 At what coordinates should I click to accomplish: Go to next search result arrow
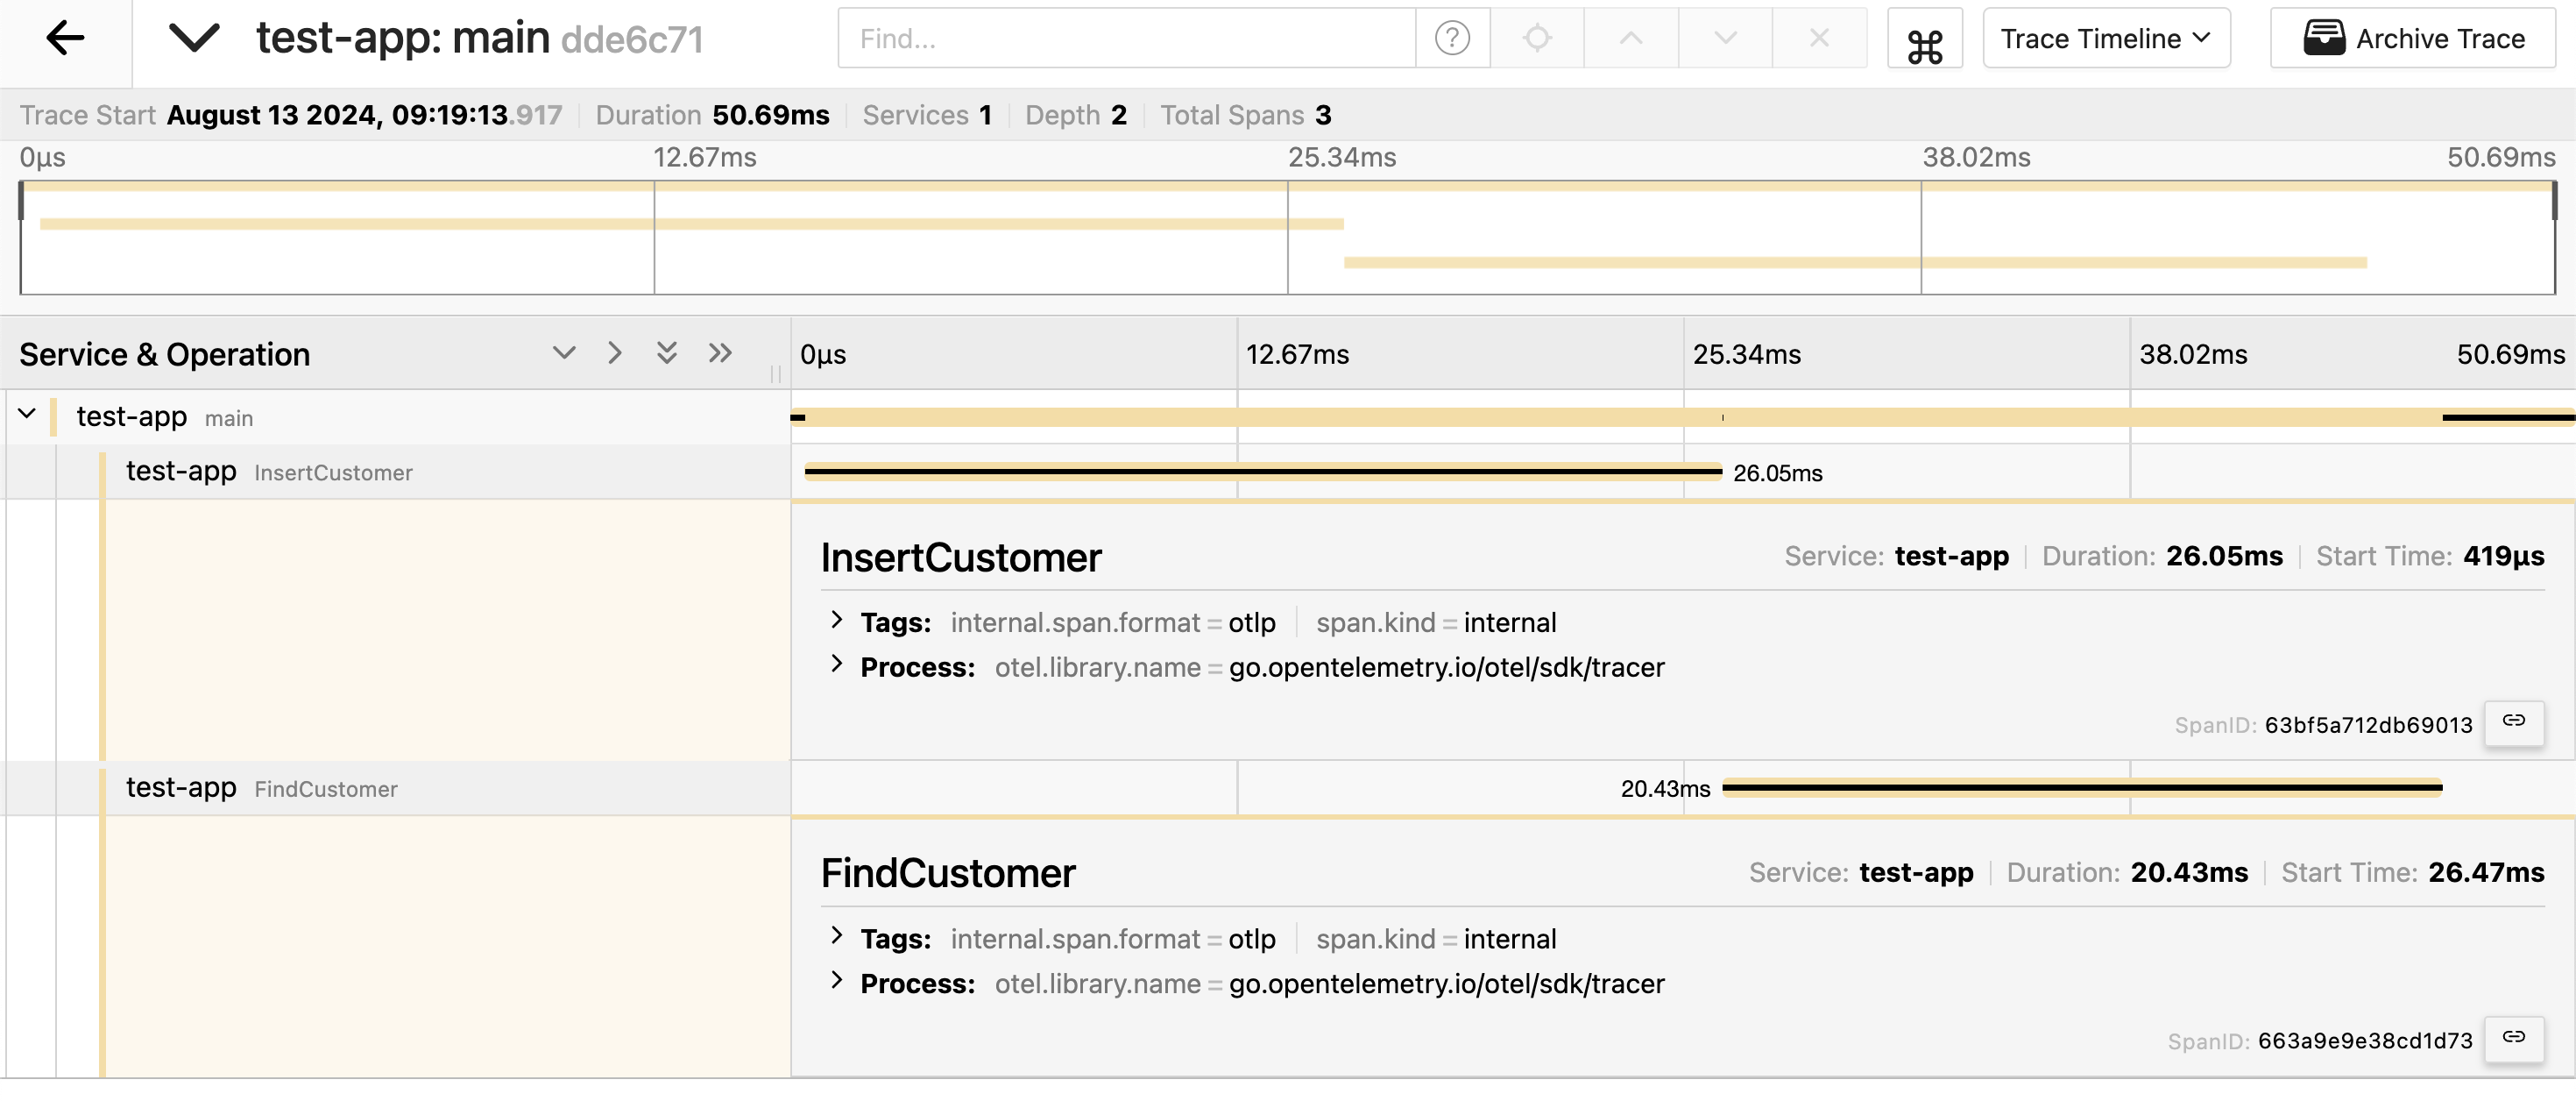coord(1725,39)
